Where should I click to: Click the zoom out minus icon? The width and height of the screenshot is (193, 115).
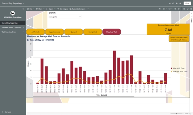click(x=170, y=114)
